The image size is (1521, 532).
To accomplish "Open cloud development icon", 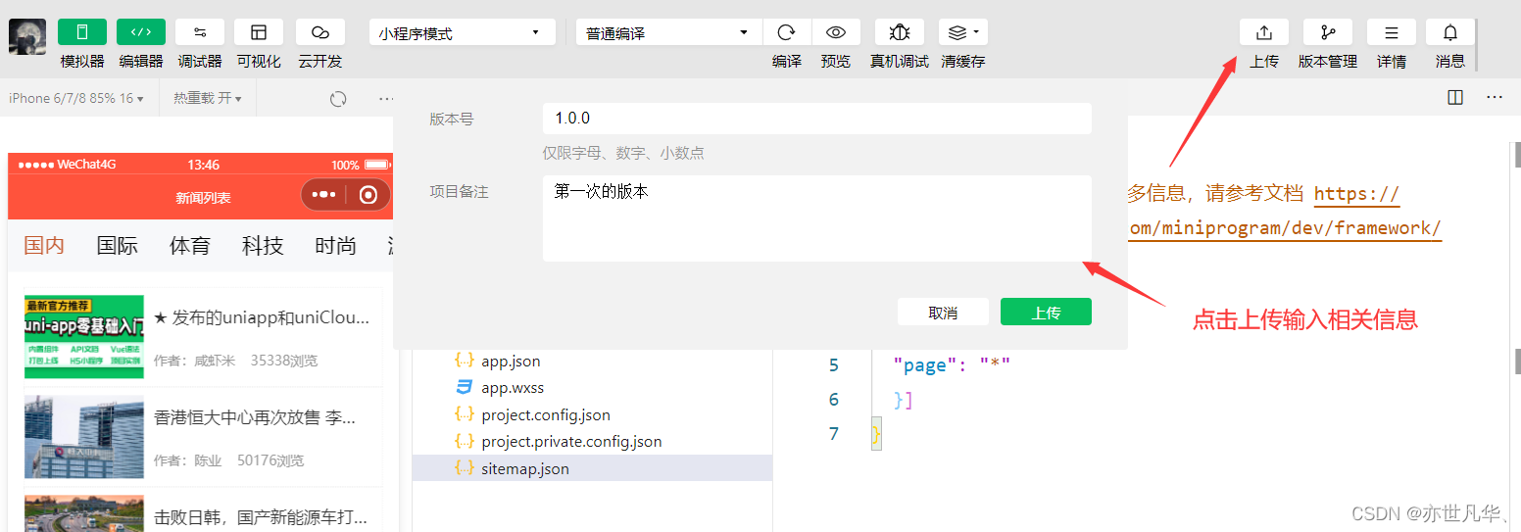I will (x=319, y=32).
